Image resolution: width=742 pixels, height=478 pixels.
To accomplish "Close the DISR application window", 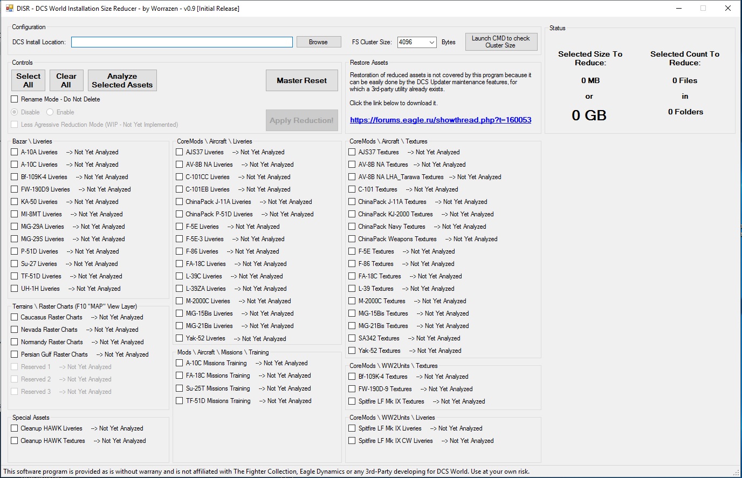I will (x=727, y=8).
